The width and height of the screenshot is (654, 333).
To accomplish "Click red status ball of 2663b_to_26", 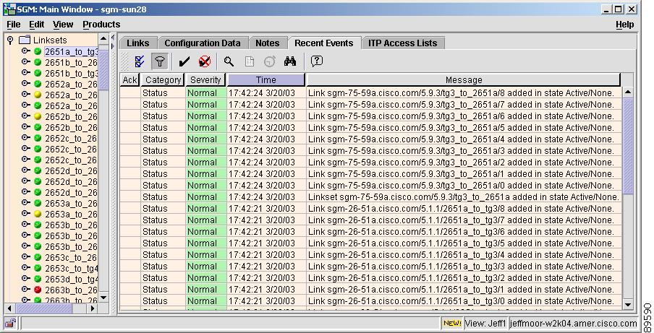I will [x=38, y=289].
